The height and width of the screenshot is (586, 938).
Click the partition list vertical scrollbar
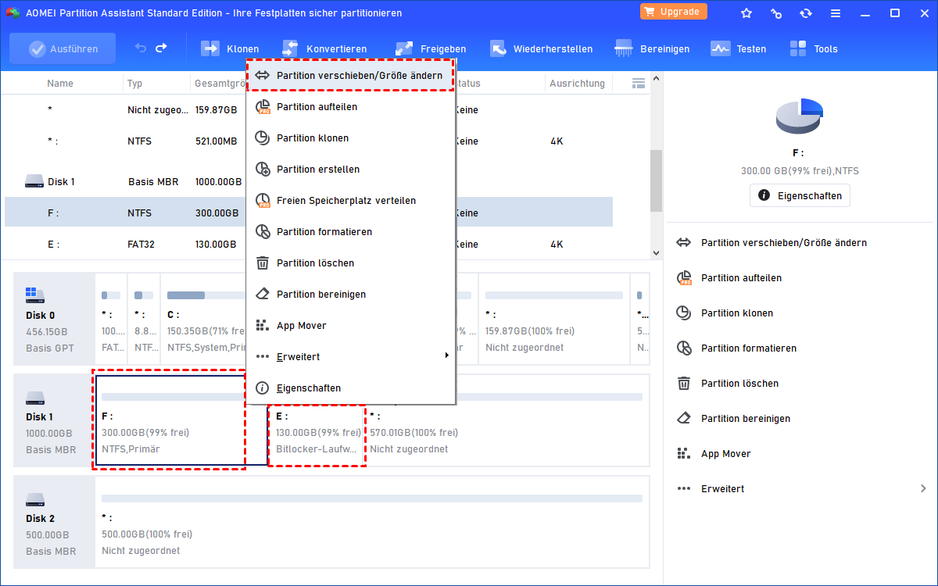656,180
